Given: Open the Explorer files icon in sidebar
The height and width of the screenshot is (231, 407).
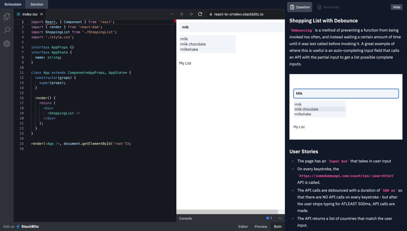Looking at the screenshot, I should click(7, 17).
